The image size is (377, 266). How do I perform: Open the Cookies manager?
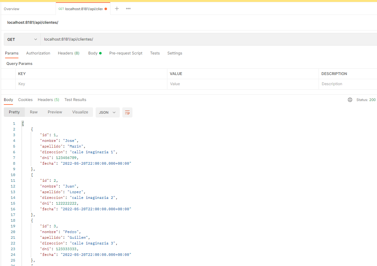(25, 100)
